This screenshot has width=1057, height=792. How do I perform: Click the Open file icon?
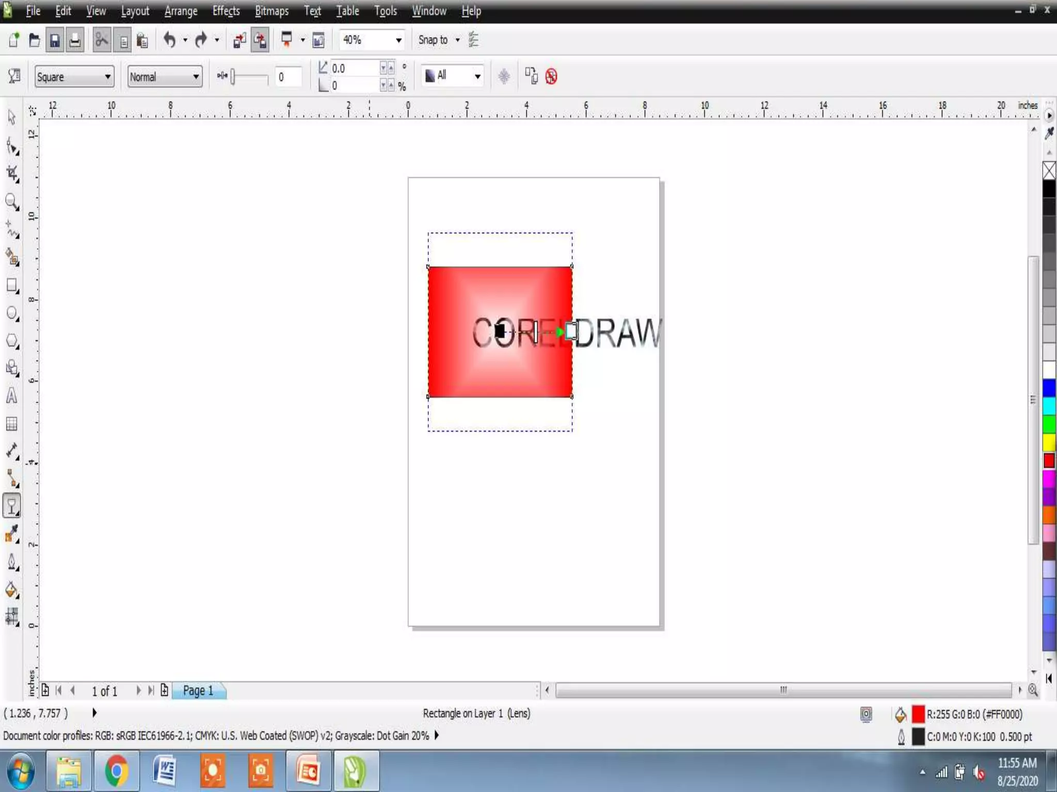coord(35,40)
